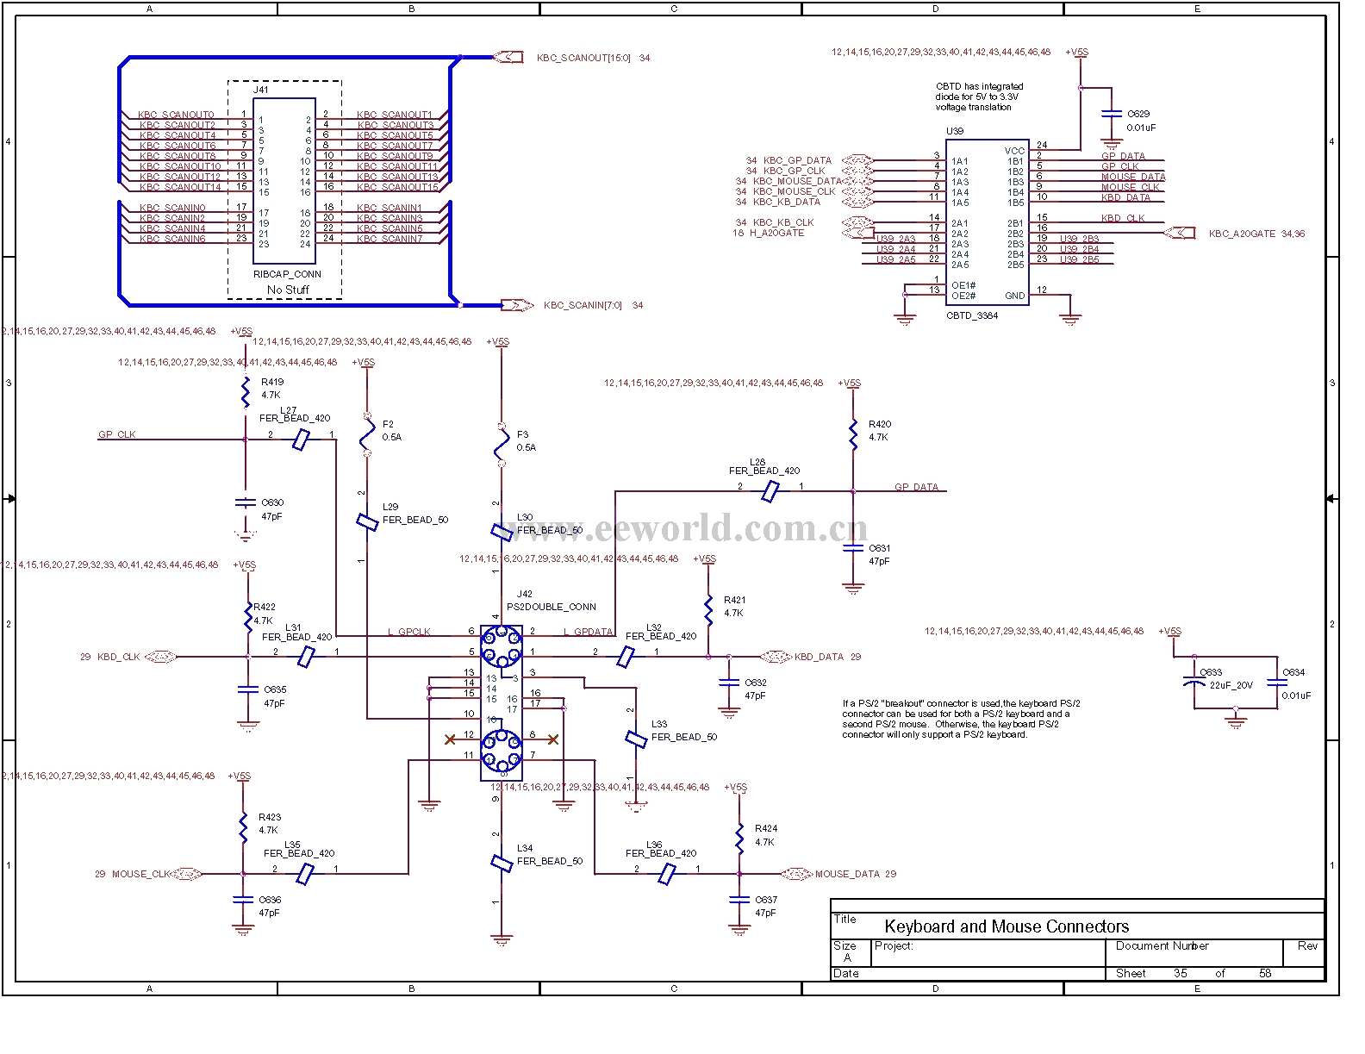Select the R419 resistor label

[272, 382]
